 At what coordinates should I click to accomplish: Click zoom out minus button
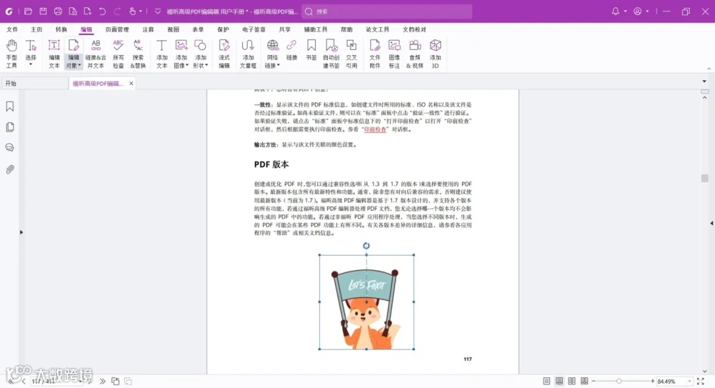(593, 381)
